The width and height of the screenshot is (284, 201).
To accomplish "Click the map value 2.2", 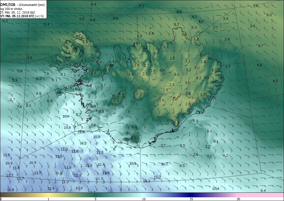I will click(x=175, y=99).
